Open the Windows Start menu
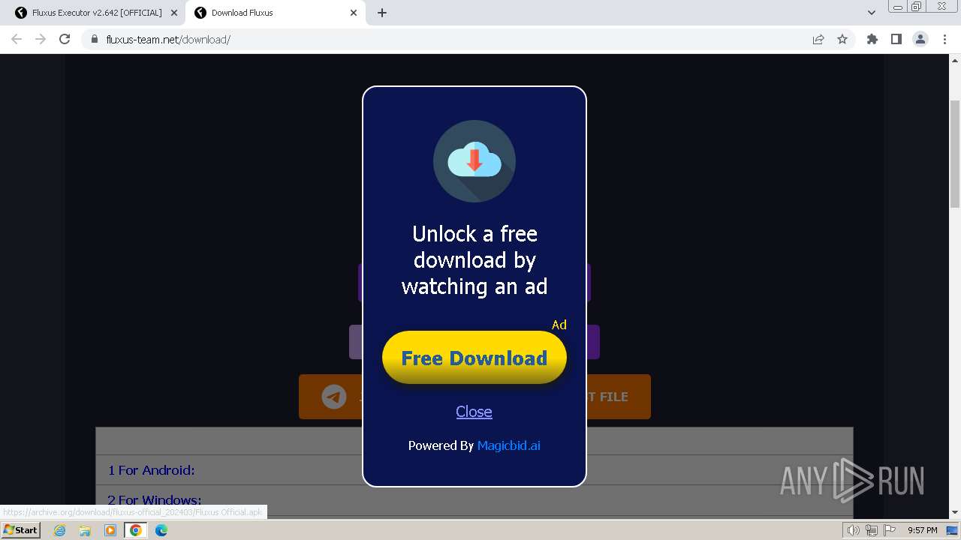961x540 pixels. point(20,529)
